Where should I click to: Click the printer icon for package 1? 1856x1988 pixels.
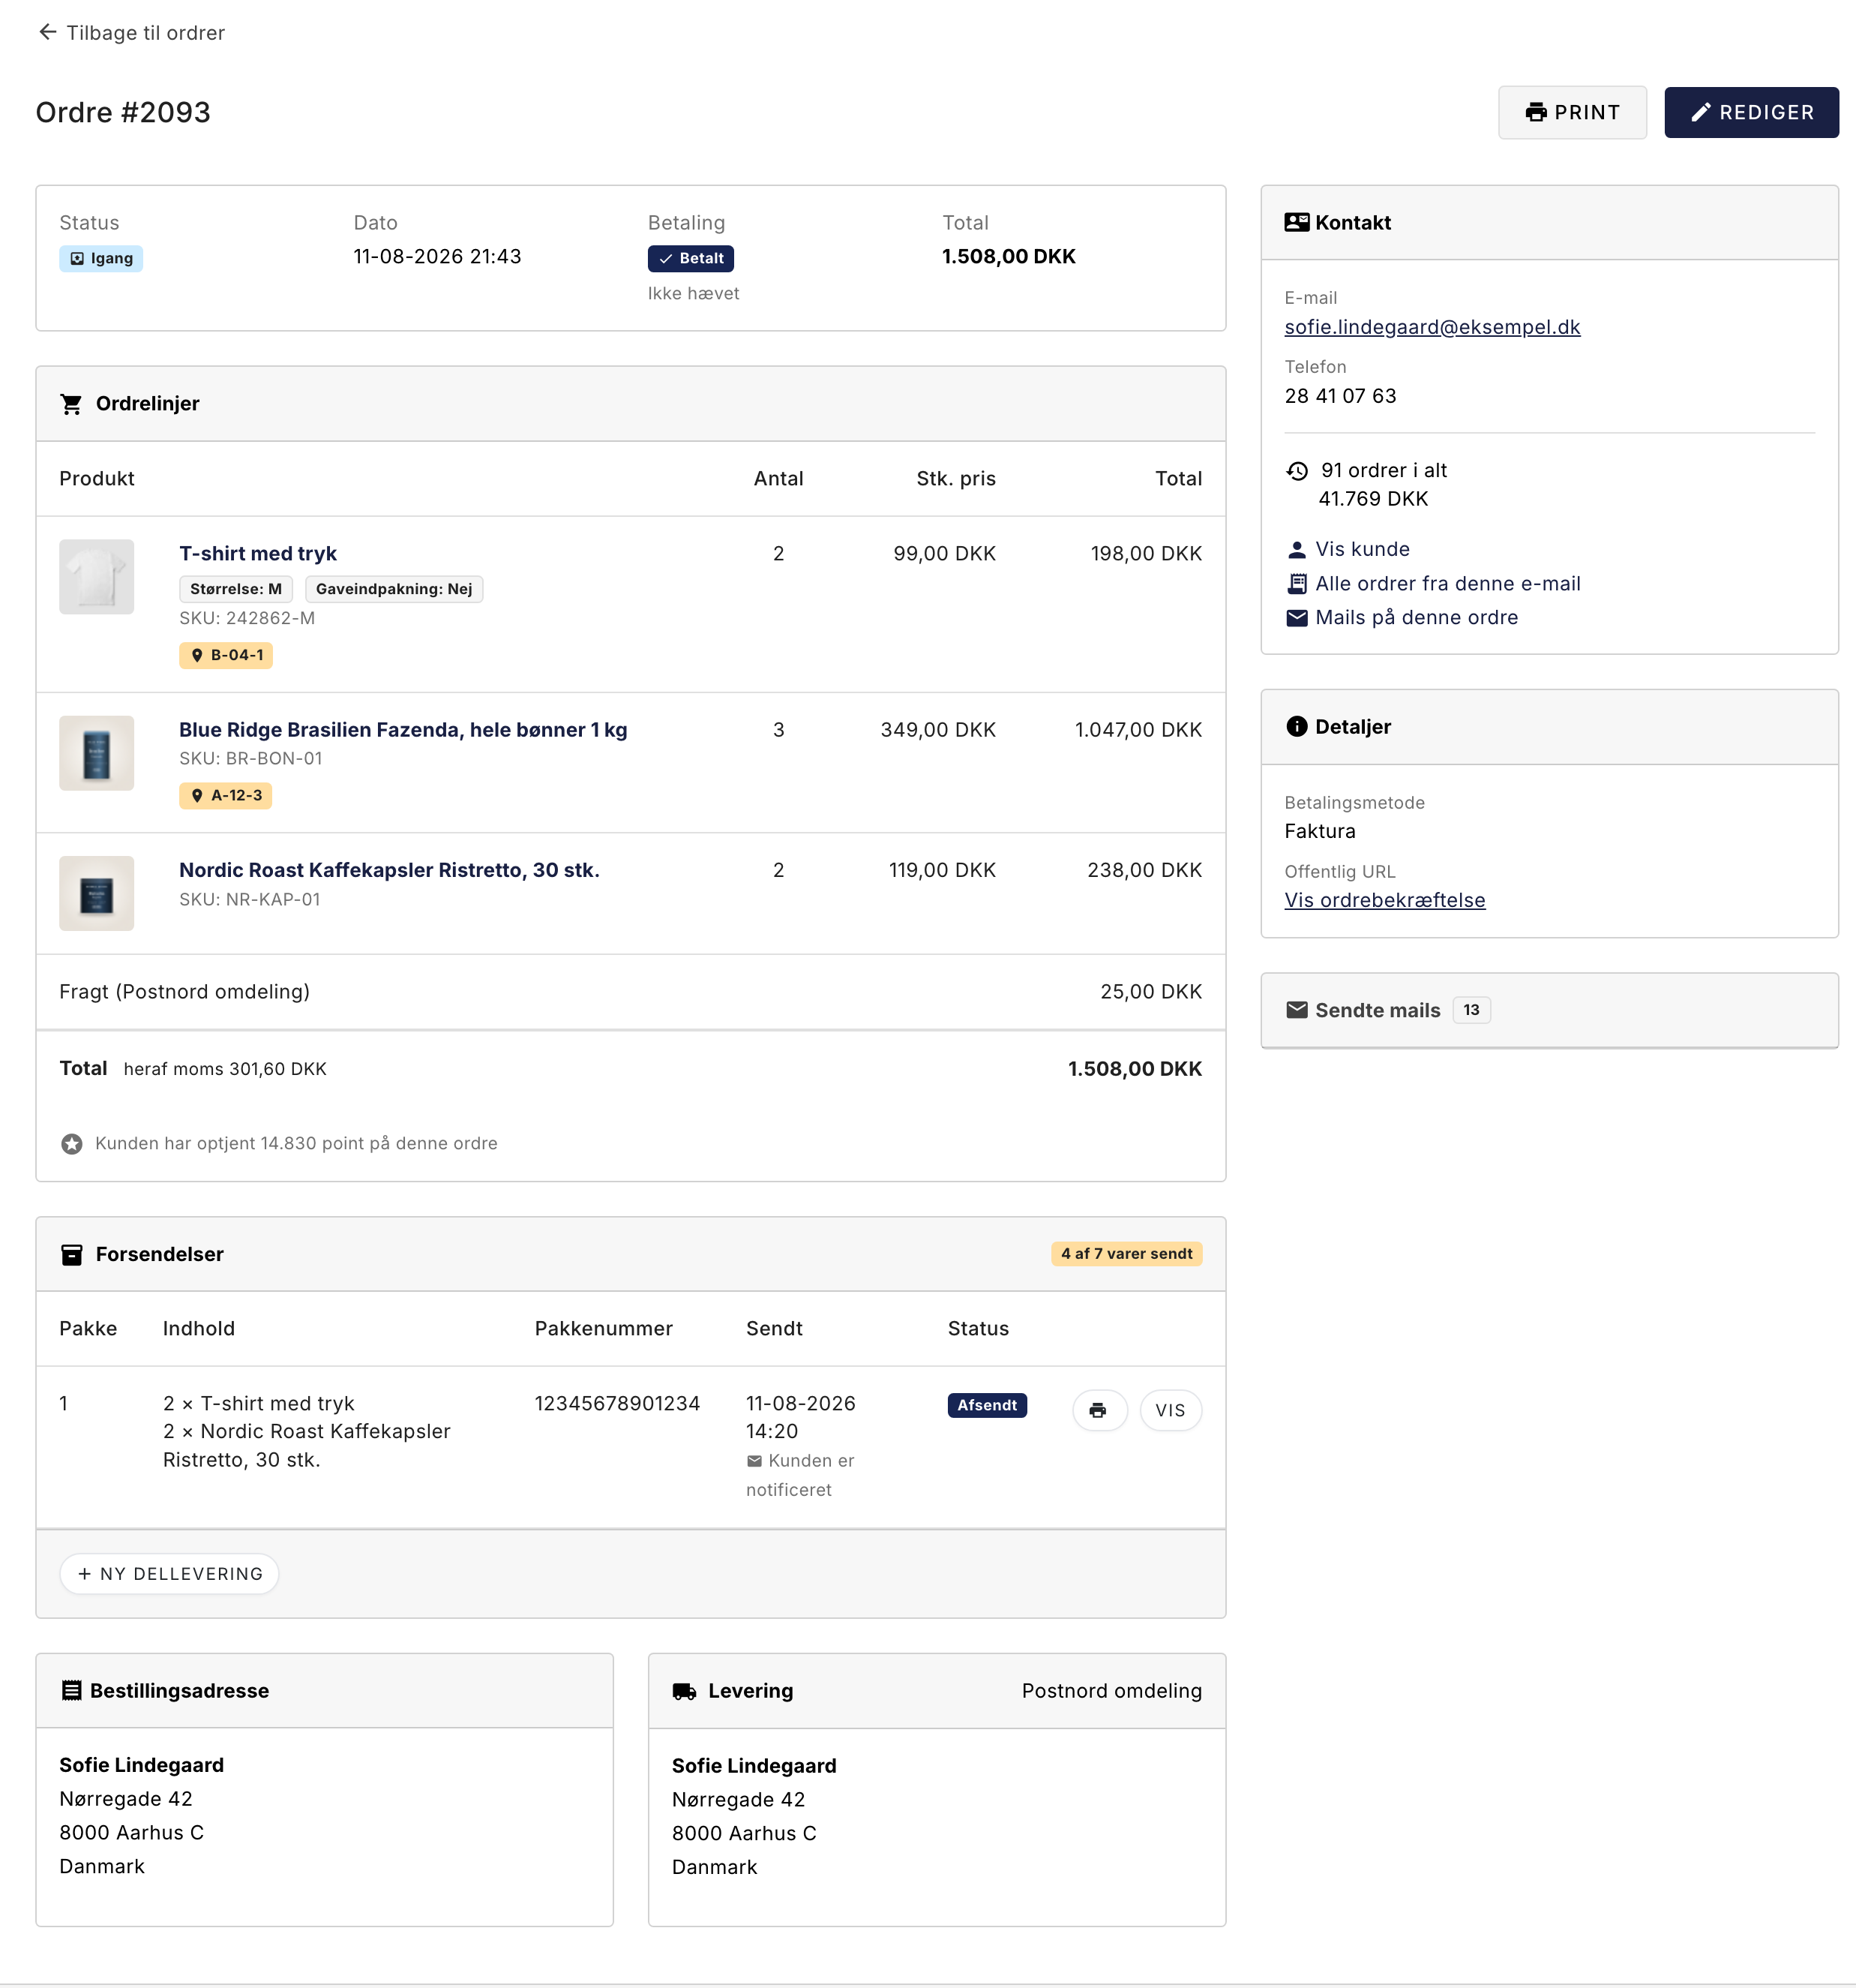click(x=1099, y=1410)
